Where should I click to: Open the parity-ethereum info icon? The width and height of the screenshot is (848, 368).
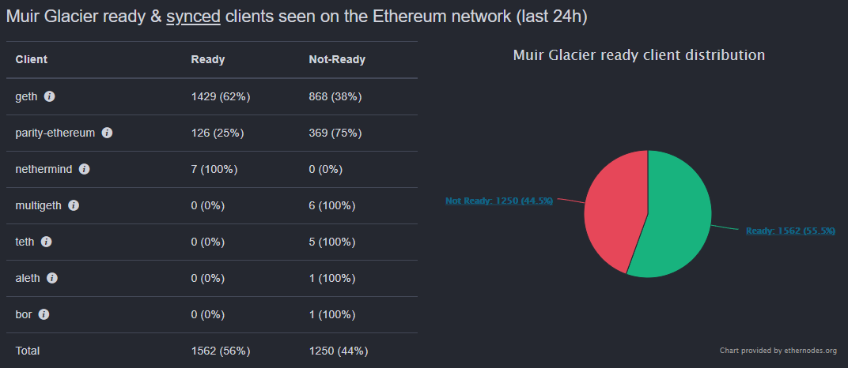click(x=107, y=133)
